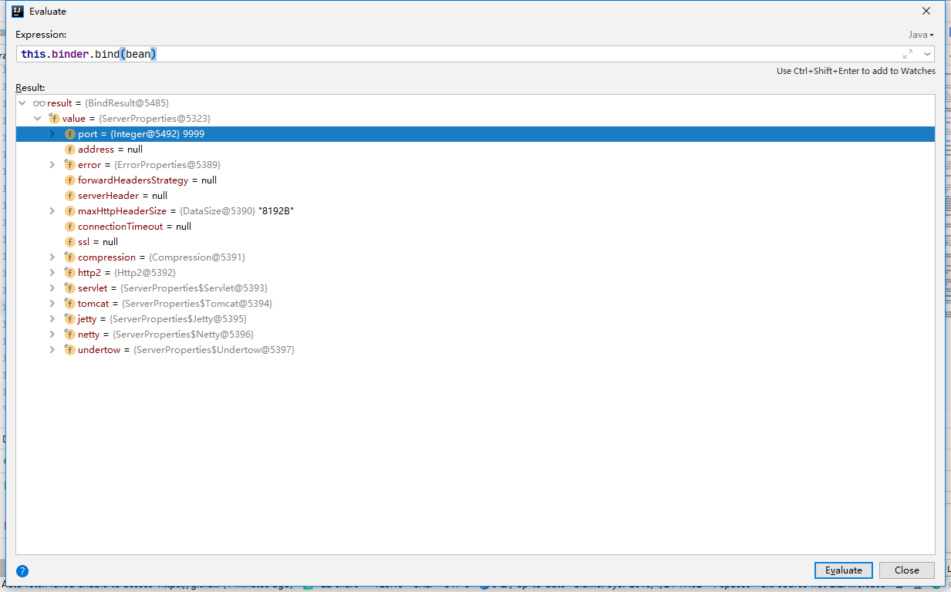Image resolution: width=951 pixels, height=592 pixels.
Task: Click the field icon beside connectionTimeout
Action: coord(70,227)
